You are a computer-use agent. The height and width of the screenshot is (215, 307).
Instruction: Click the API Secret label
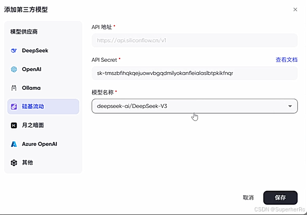pos(104,60)
